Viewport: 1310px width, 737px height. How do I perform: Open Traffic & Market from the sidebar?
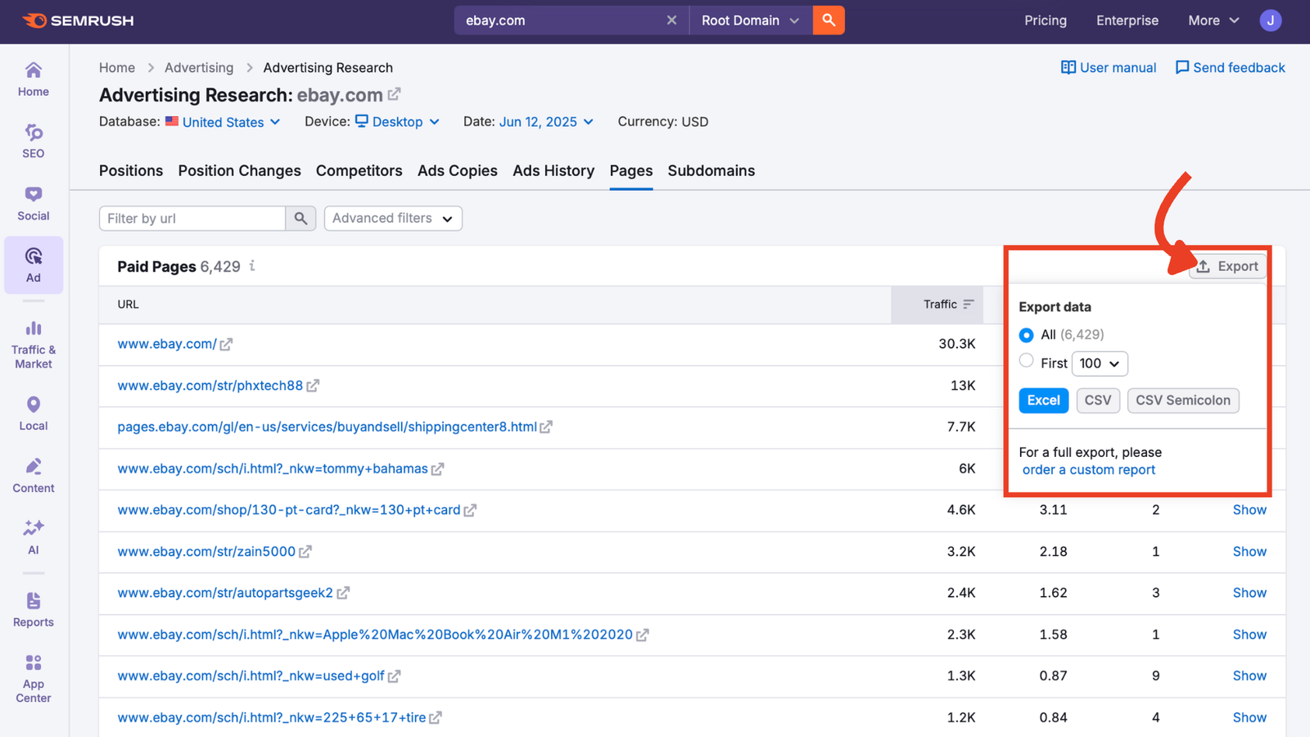tap(33, 342)
